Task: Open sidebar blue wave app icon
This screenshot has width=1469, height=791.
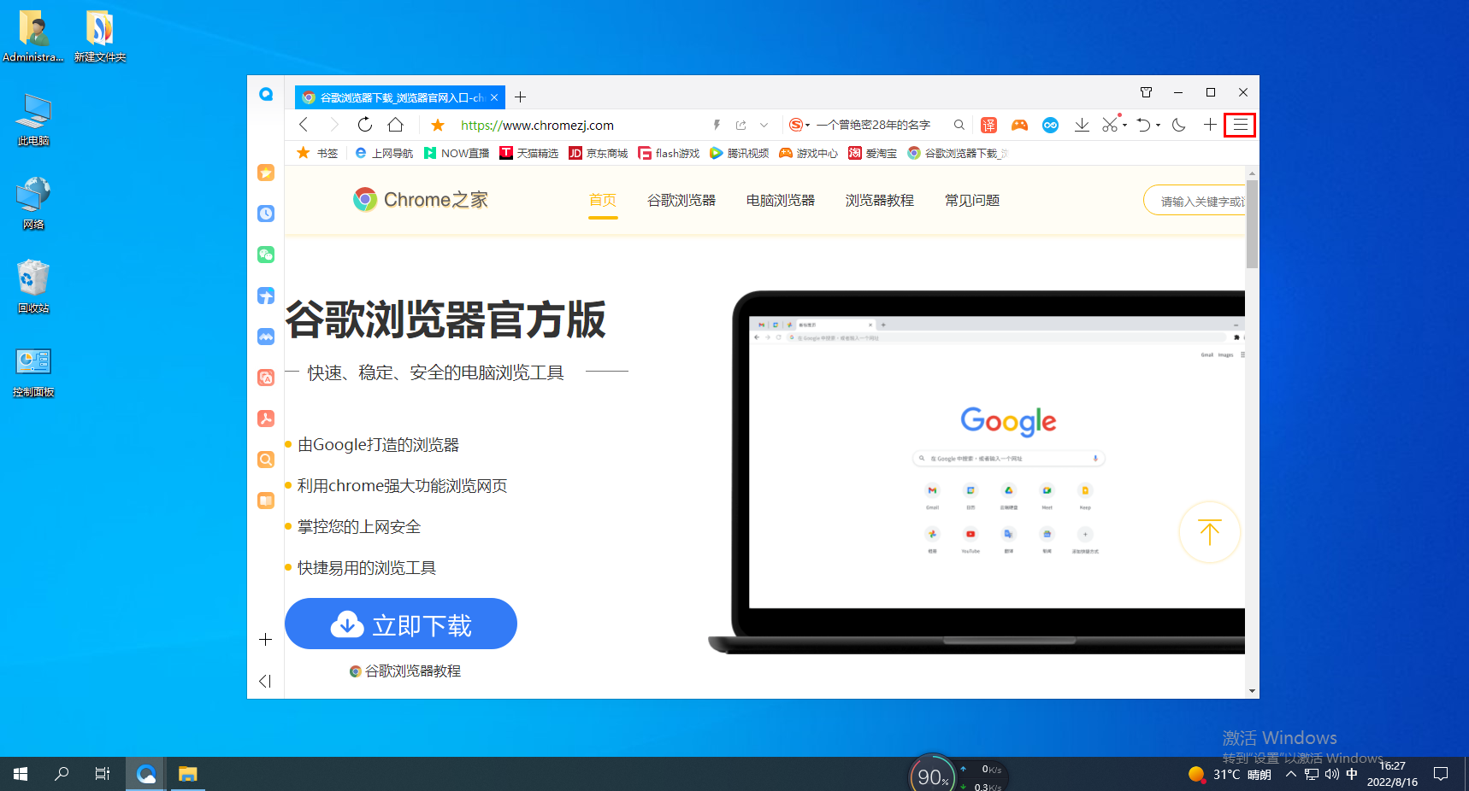Action: (x=266, y=337)
